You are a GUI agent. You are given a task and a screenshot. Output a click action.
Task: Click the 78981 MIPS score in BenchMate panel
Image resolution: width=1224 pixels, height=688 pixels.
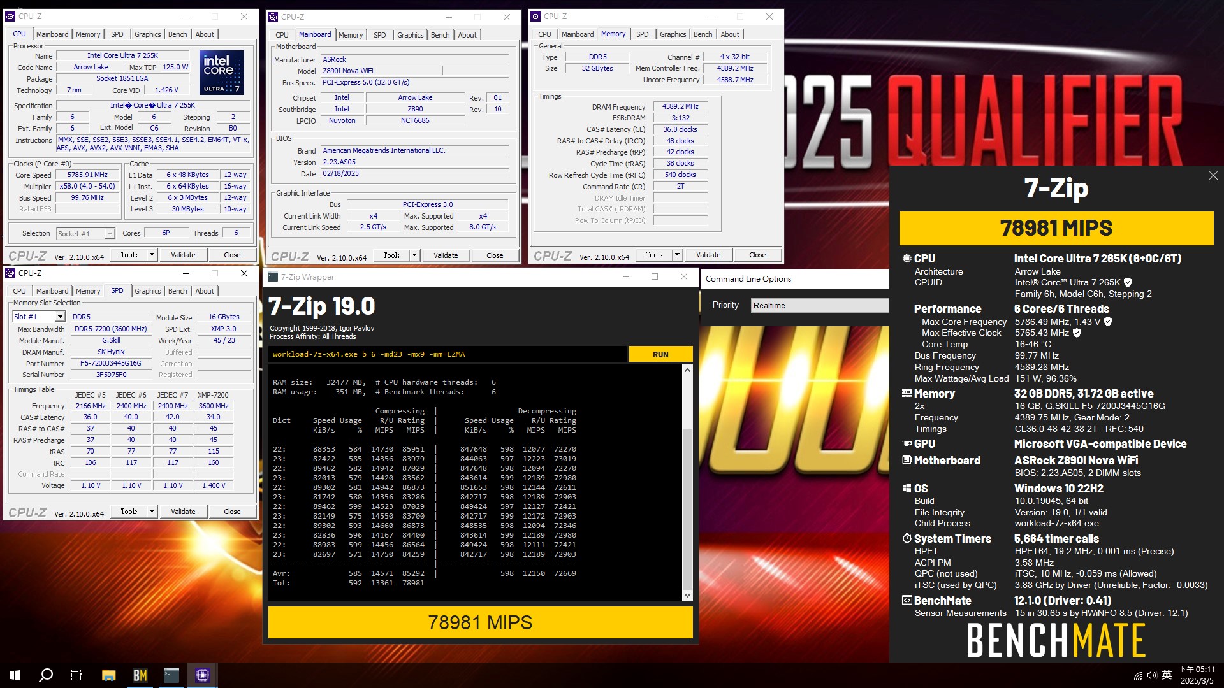click(x=1056, y=228)
